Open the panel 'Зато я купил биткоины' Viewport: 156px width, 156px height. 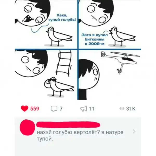click(110, 24)
